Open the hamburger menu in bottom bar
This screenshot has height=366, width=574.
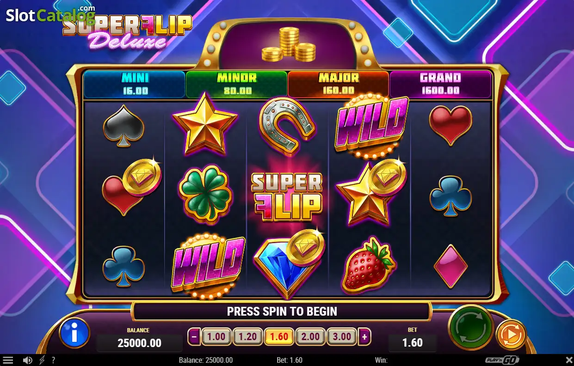pos(8,360)
